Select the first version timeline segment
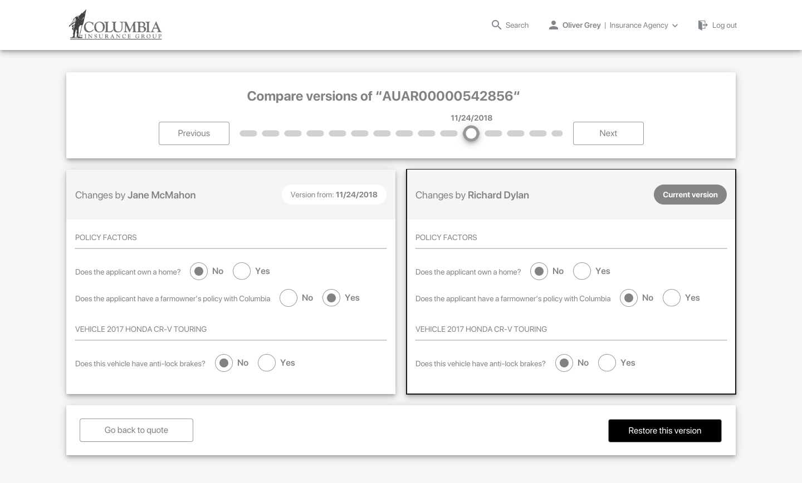Viewport: 802px width, 483px height. pyautogui.click(x=248, y=133)
